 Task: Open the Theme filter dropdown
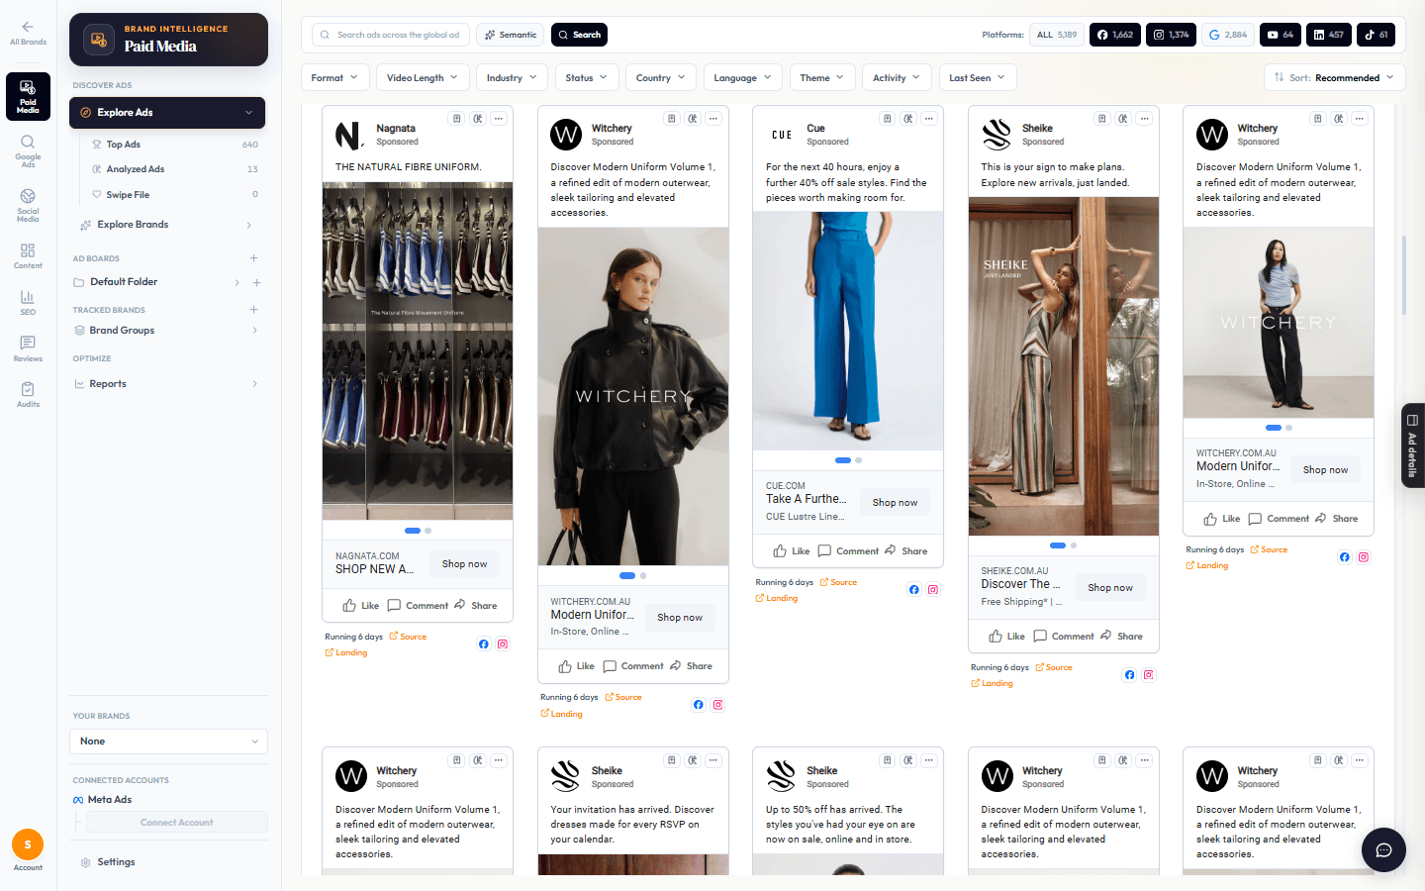click(x=822, y=78)
